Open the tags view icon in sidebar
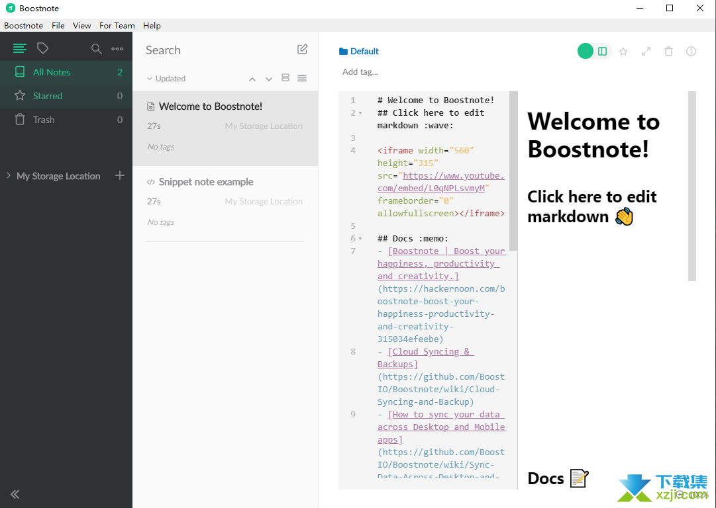716x508 pixels. [x=43, y=48]
